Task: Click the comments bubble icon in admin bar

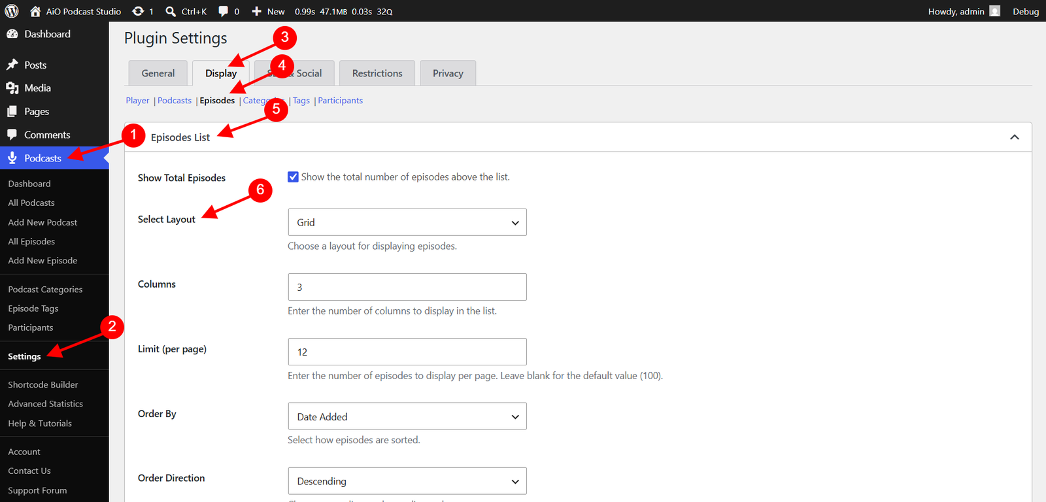Action: [224, 11]
